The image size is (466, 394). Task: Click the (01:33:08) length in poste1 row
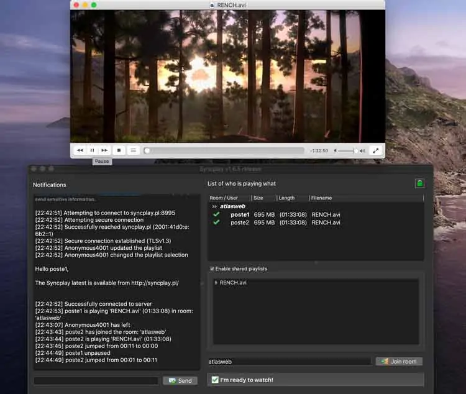[293, 214]
